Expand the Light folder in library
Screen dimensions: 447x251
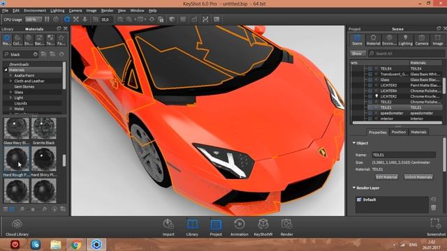point(11,98)
